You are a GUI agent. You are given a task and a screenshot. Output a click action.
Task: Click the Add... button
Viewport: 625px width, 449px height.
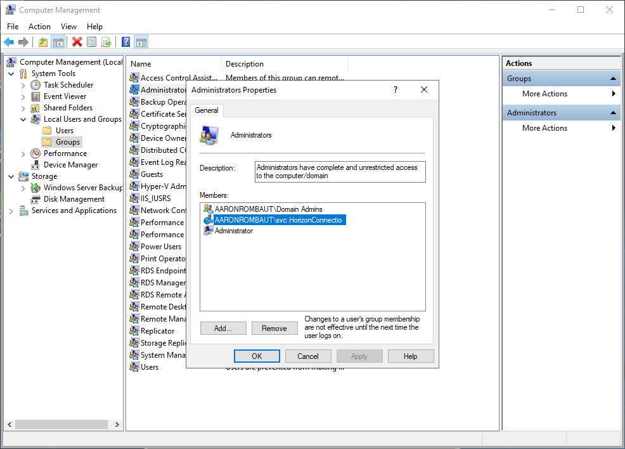(x=223, y=329)
